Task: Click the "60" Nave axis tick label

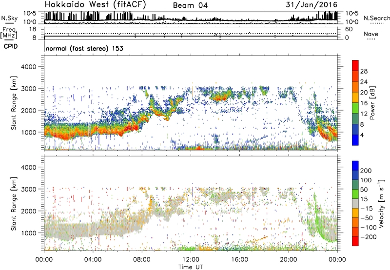Action: (349, 29)
